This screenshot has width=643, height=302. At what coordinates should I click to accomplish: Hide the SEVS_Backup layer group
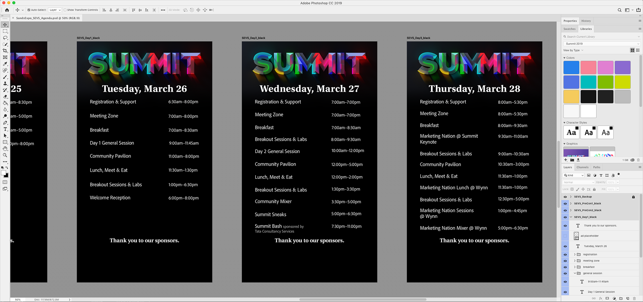565,197
